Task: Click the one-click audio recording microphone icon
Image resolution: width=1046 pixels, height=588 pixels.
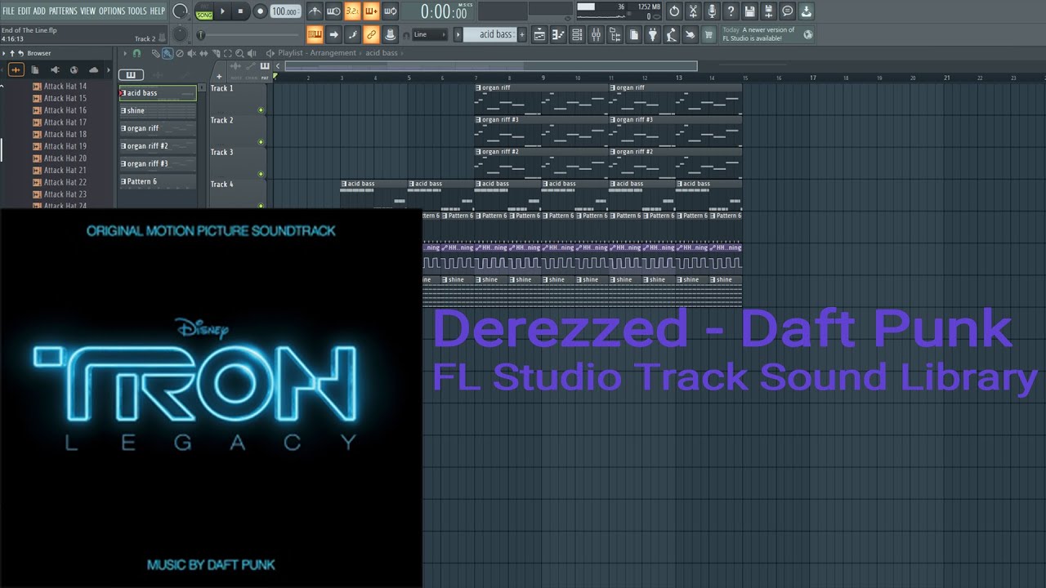Action: 712,11
